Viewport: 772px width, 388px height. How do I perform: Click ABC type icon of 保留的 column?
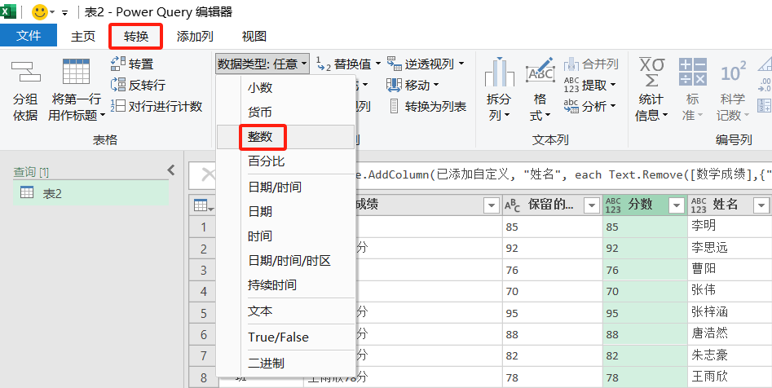513,205
